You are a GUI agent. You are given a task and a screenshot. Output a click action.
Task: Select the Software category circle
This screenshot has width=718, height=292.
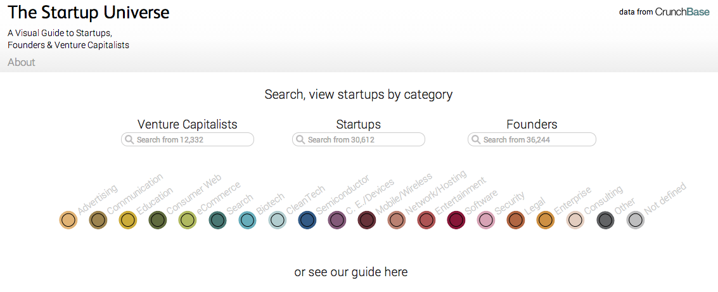coord(456,220)
